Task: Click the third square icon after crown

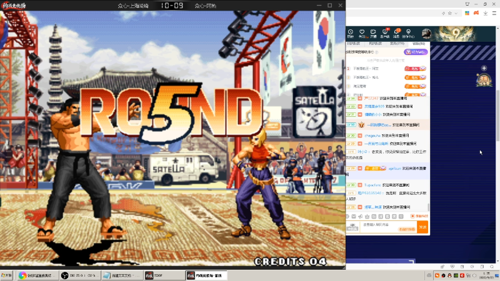Action: point(387,217)
